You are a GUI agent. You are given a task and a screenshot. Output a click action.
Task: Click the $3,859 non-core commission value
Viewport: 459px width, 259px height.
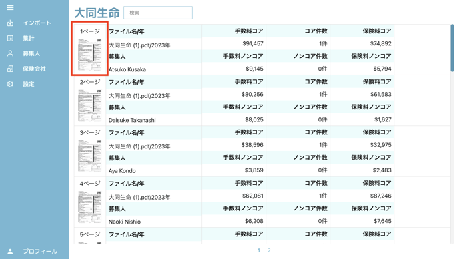[x=254, y=170]
